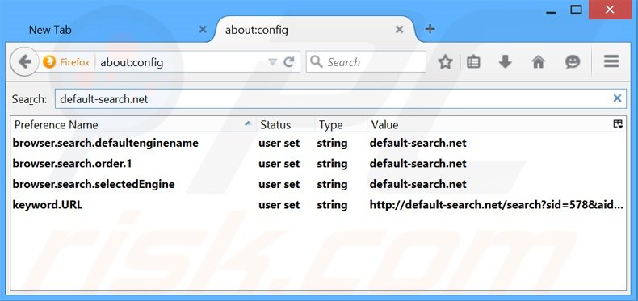Viewport: 638px width, 301px height.
Task: Click the value of browser.search.order.1
Action: [418, 164]
